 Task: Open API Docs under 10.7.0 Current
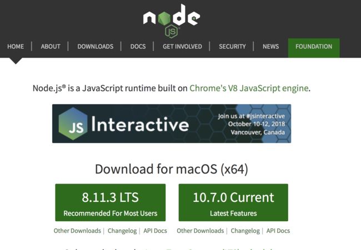tap(278, 231)
